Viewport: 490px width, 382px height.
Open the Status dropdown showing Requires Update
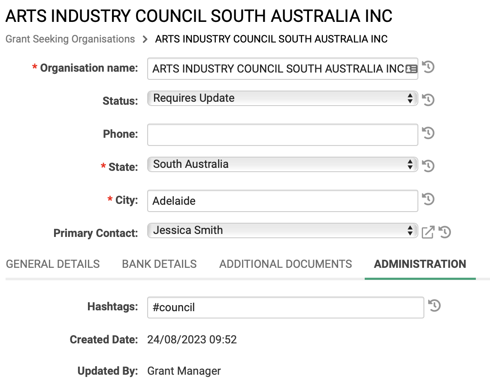[x=282, y=98]
